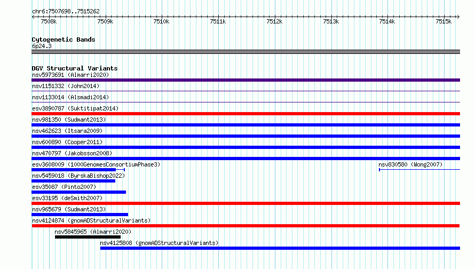Open esv3608009 (1000GenomesConsortiumPhase3) variant

pos(96,164)
